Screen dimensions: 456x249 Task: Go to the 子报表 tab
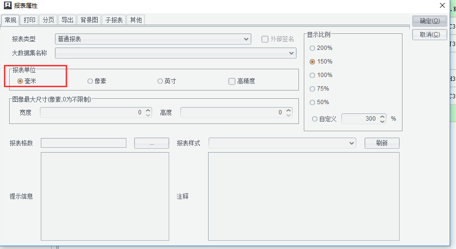114,20
